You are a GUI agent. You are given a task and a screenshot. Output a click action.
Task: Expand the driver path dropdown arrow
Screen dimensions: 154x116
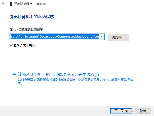(x=102, y=37)
